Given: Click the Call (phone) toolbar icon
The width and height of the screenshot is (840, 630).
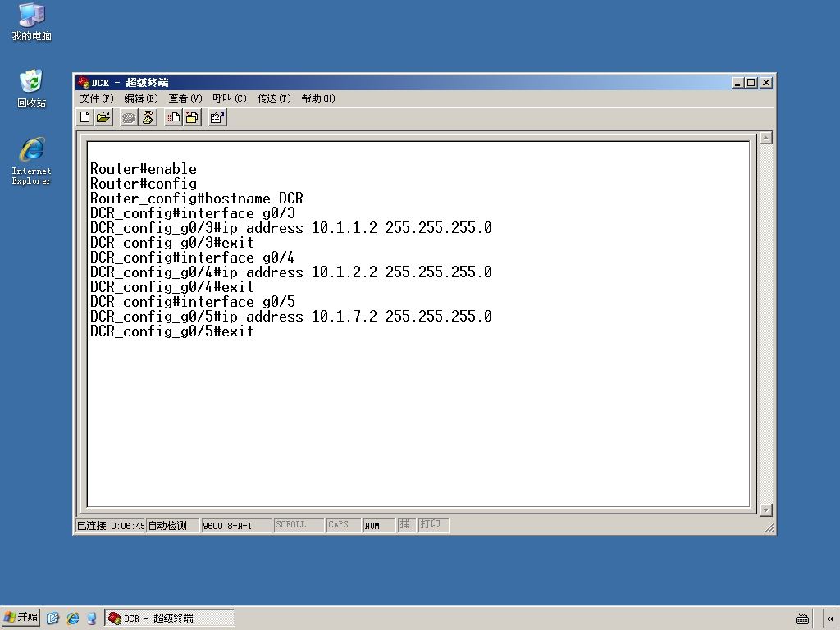Looking at the screenshot, I should click(x=129, y=117).
